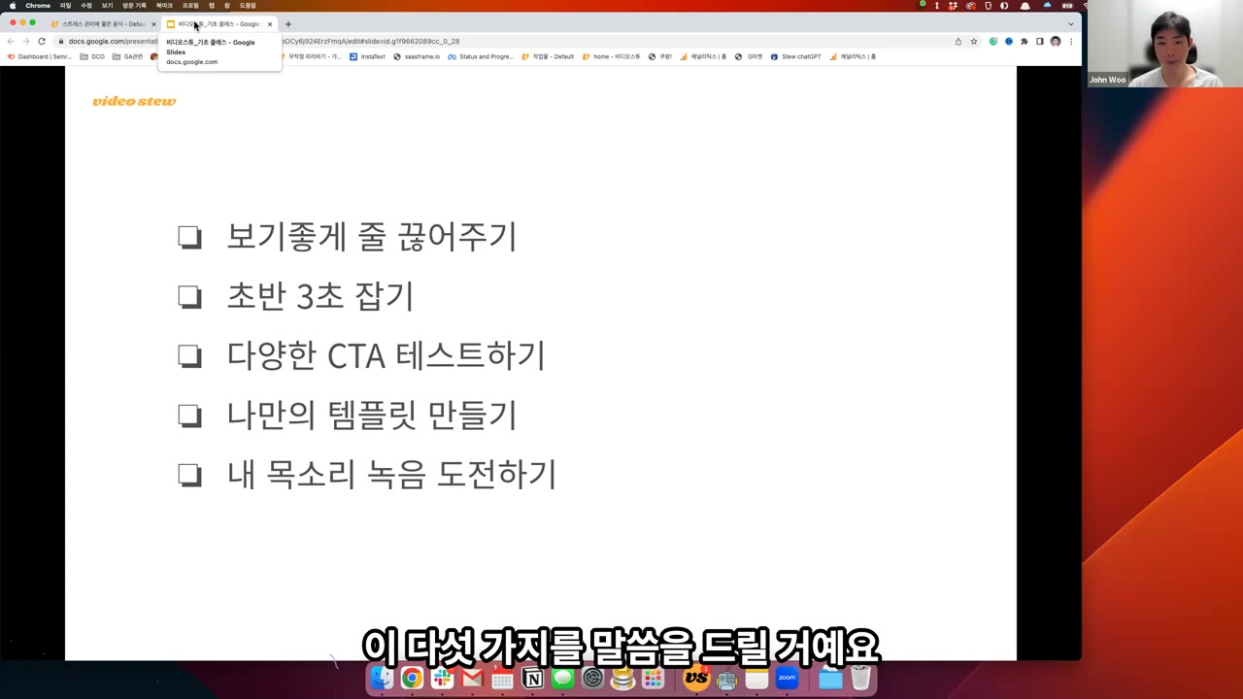Open Dropbox icon in menu bar
This screenshot has width=1243, height=699.
pyautogui.click(x=952, y=6)
